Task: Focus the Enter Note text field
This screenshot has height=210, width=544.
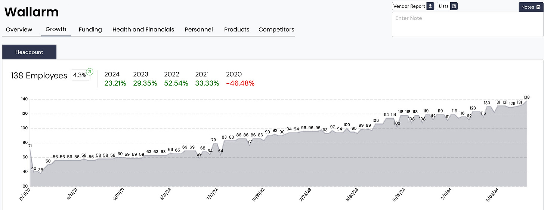Action: click(x=467, y=24)
